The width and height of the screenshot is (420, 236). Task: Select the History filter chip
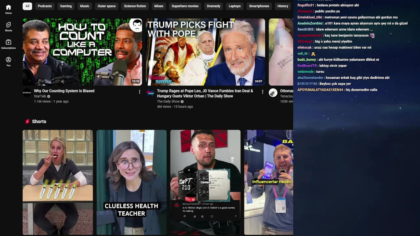[x=283, y=6]
